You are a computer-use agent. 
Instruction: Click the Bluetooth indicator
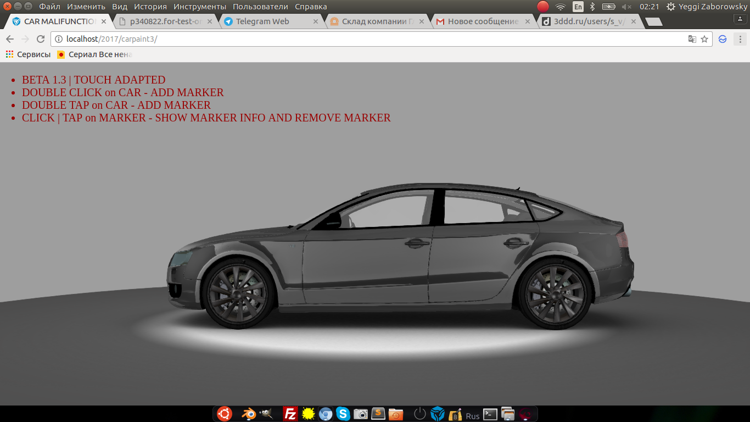(592, 7)
